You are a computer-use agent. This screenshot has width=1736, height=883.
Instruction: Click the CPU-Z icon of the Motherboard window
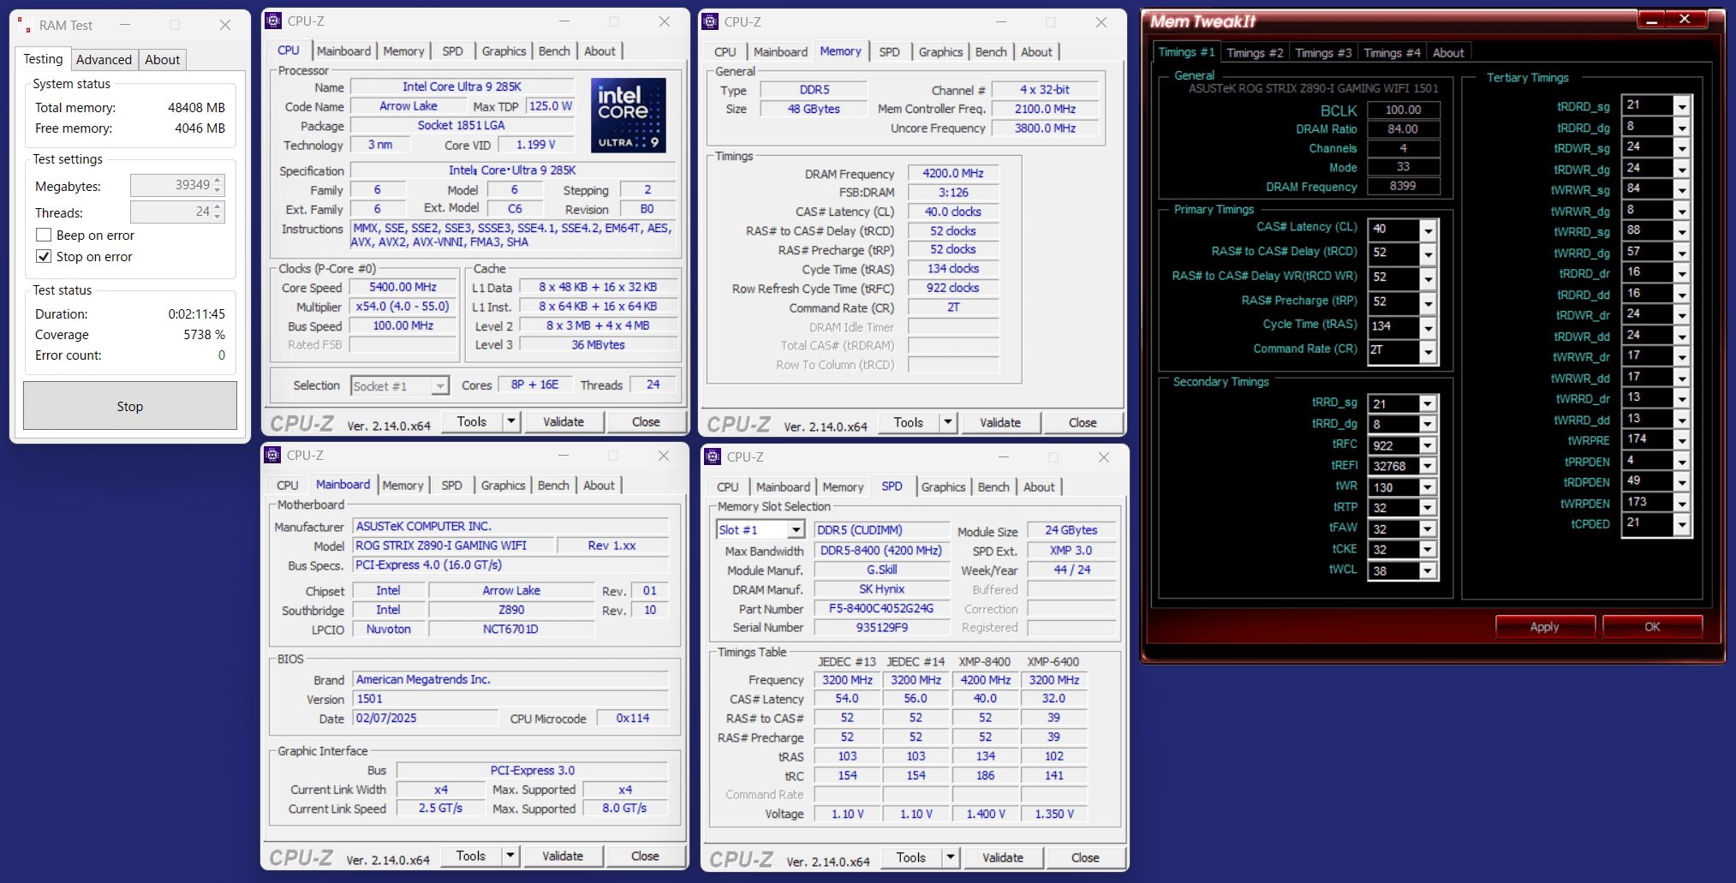pyautogui.click(x=272, y=456)
